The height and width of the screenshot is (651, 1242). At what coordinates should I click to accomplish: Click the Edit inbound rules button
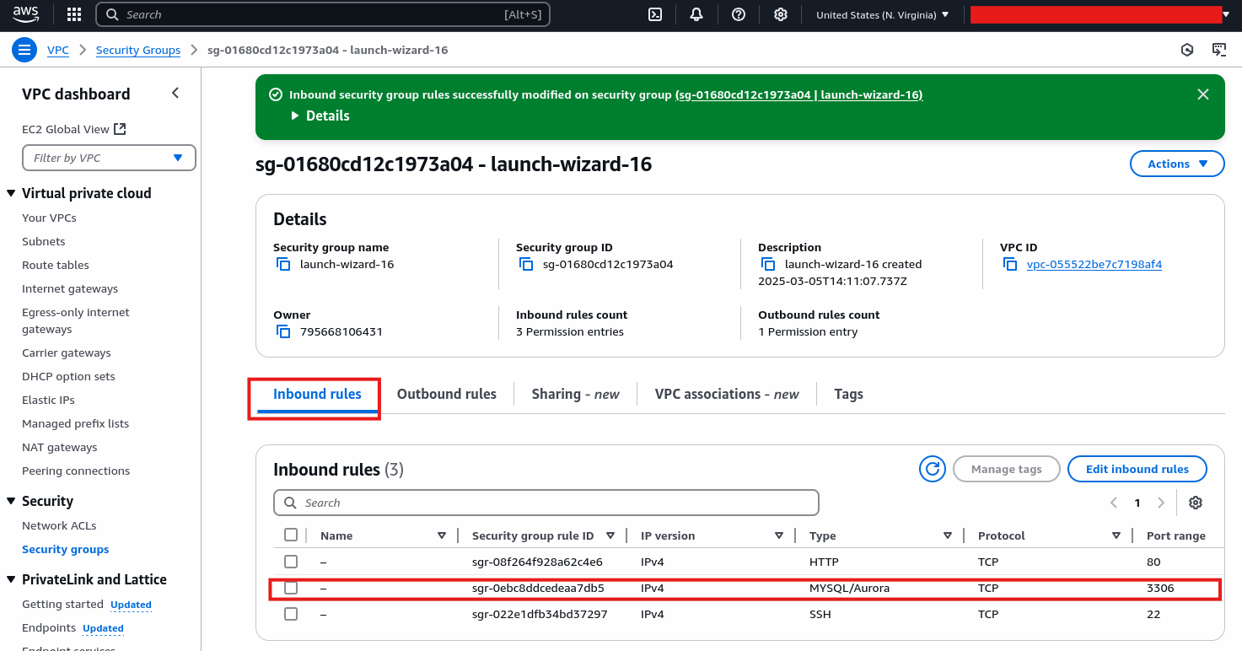(x=1137, y=469)
